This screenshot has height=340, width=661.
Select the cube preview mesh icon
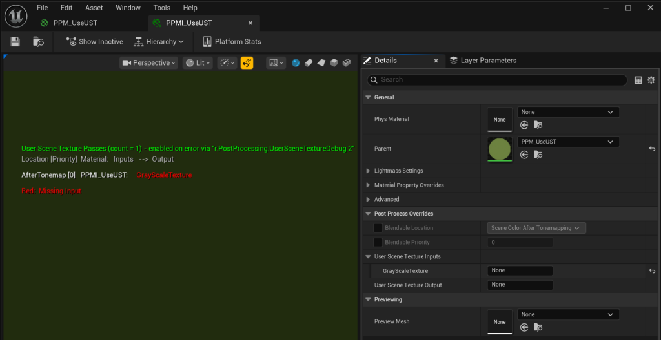[x=334, y=63]
